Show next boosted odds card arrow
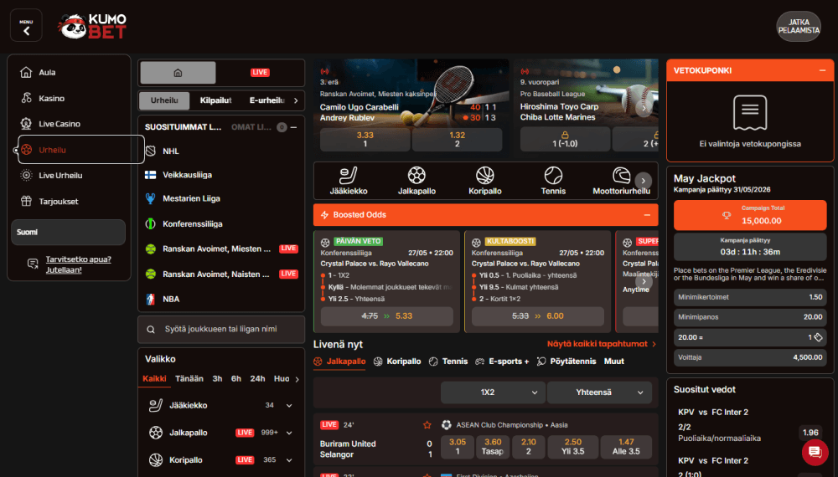This screenshot has height=477, width=838. tap(644, 281)
